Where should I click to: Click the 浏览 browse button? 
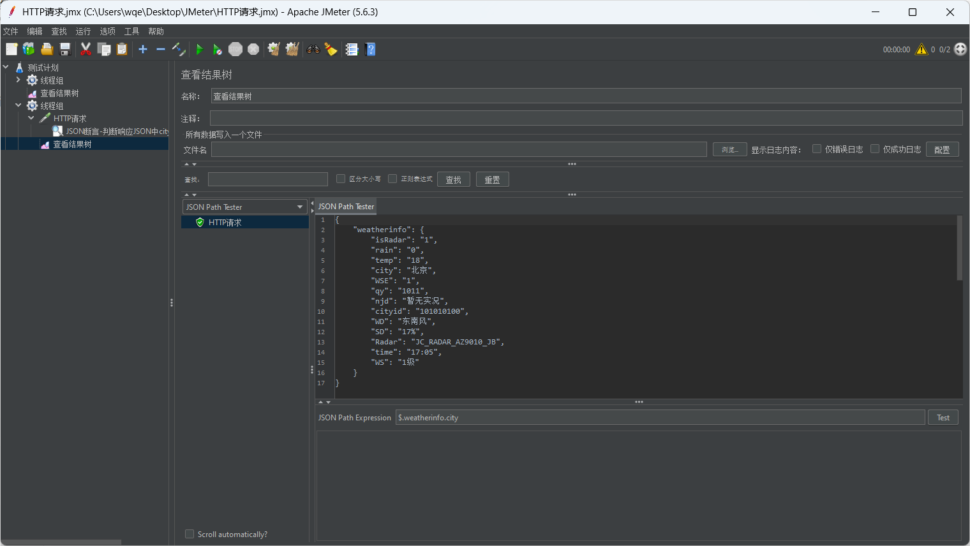pos(730,149)
